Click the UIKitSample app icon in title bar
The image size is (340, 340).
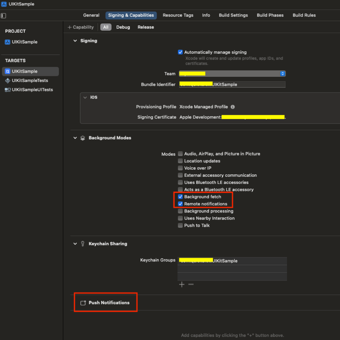point(4,4)
